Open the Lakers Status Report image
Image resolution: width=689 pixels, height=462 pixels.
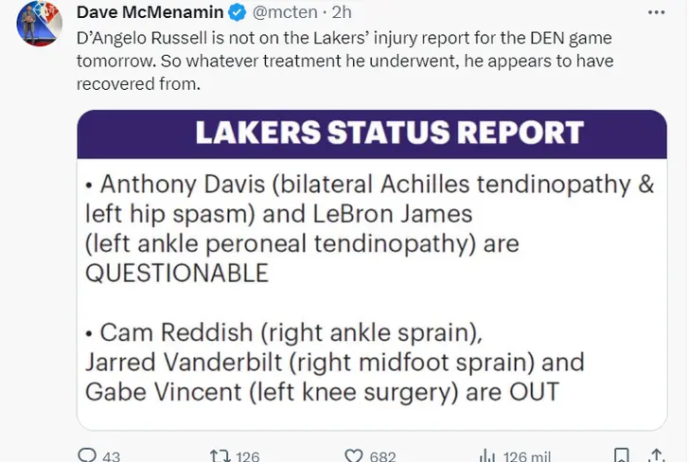(372, 270)
